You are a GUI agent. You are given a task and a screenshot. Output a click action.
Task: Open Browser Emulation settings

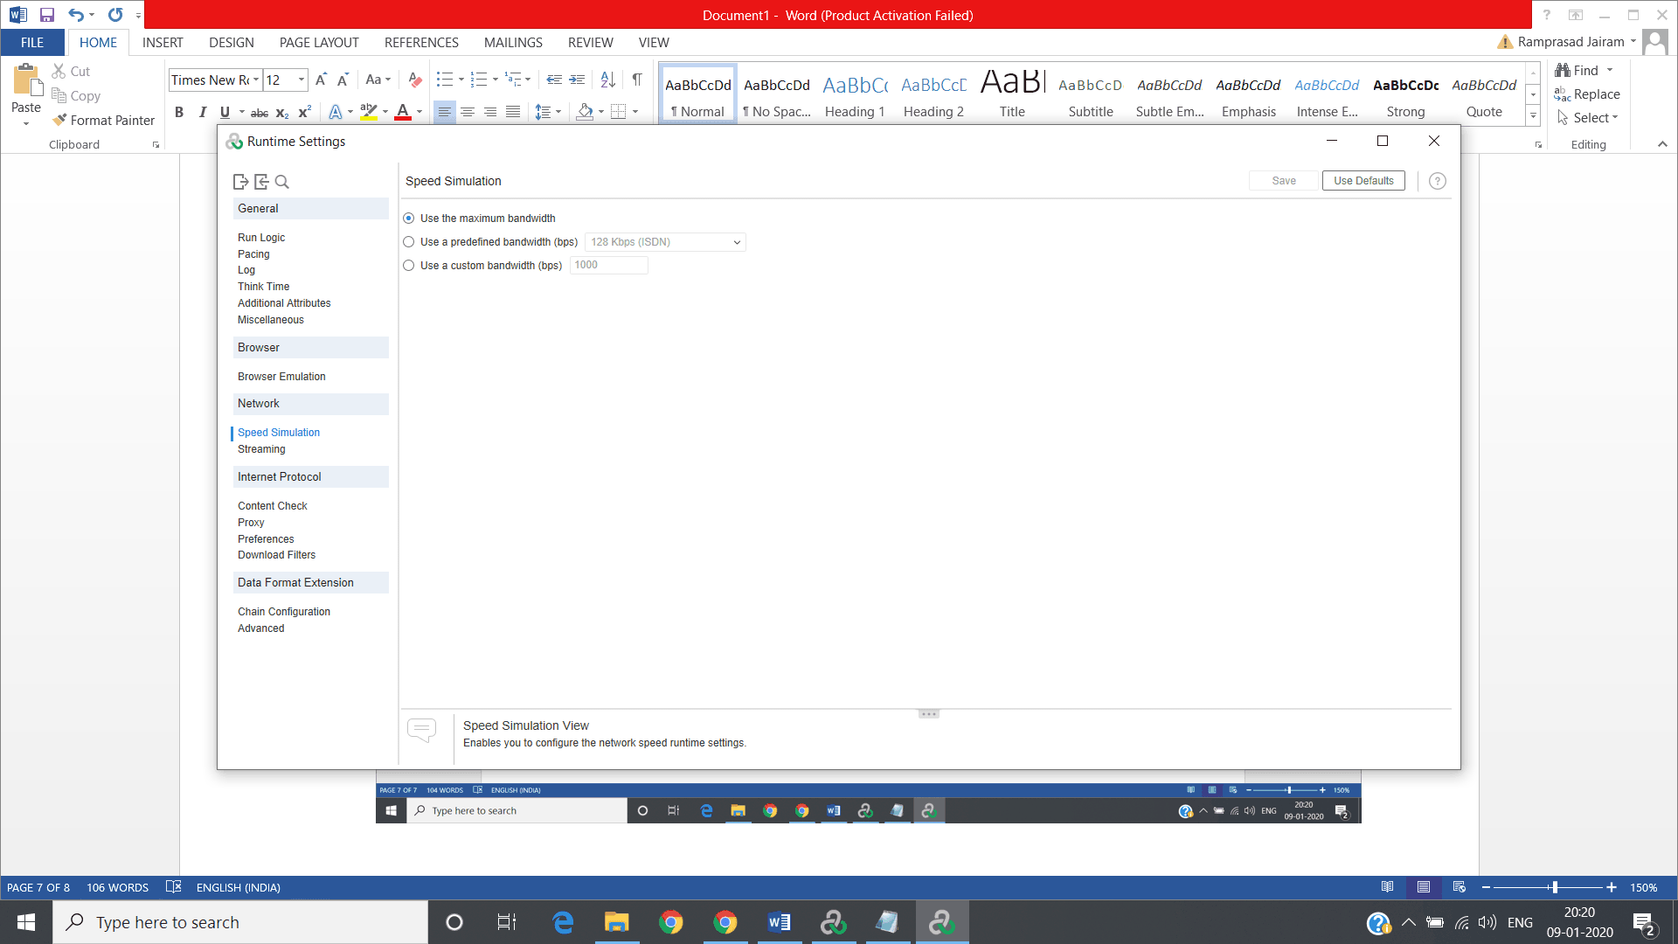281,377
